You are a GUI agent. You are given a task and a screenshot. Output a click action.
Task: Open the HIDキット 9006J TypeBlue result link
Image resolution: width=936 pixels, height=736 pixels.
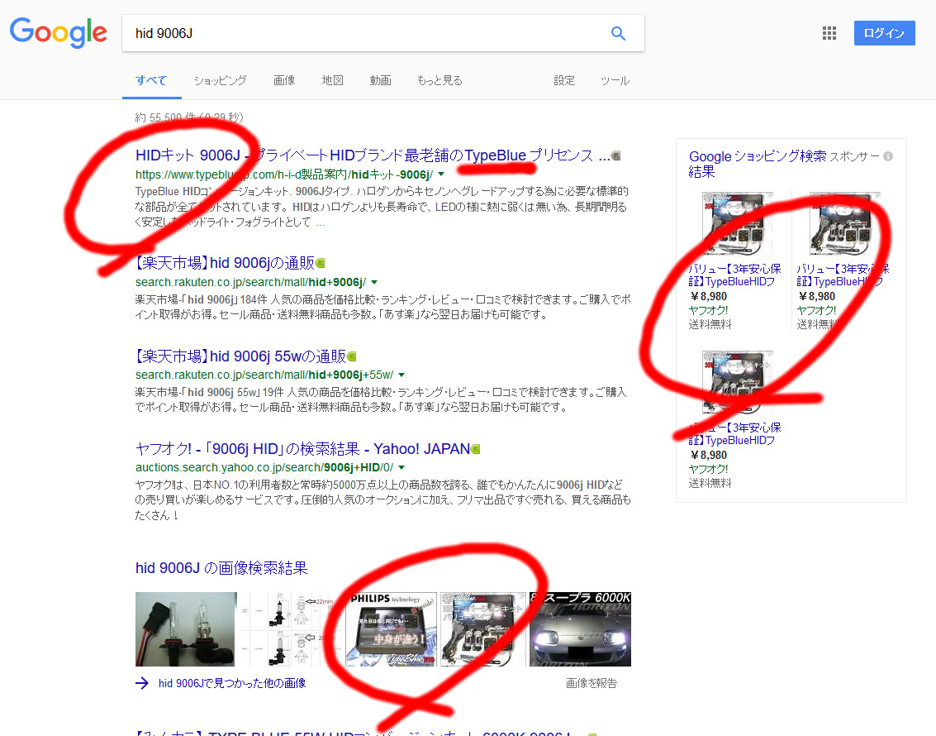click(x=373, y=155)
